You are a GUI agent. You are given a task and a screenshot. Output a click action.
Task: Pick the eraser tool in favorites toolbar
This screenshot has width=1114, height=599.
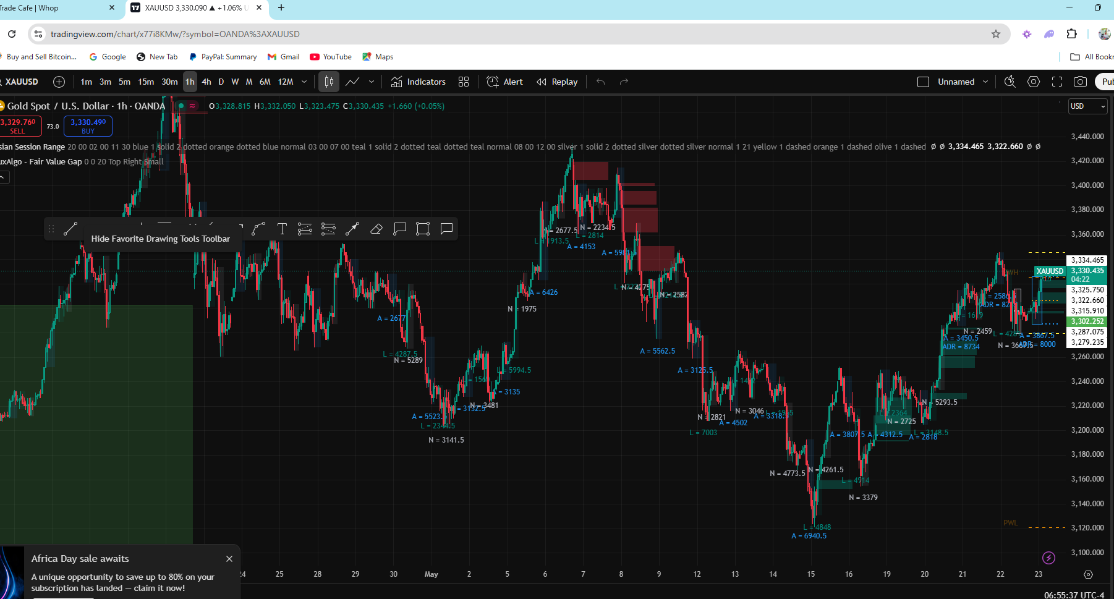point(376,229)
